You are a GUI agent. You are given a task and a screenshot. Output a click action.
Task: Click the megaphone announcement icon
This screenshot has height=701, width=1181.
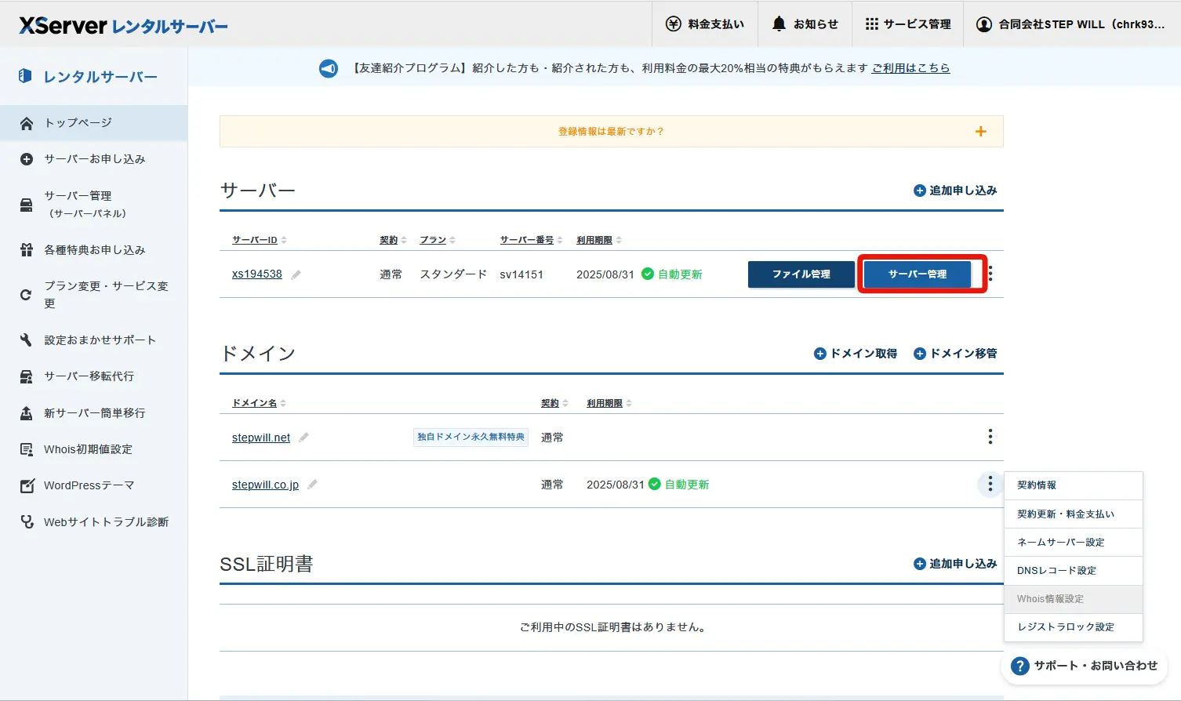click(329, 68)
